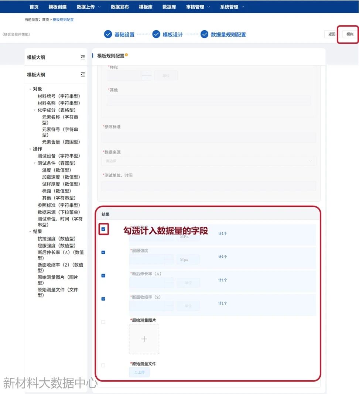This screenshot has height=394, width=359.
Task: Uncheck the 断后伸长率（A） field checkbox
Action: [103, 275]
